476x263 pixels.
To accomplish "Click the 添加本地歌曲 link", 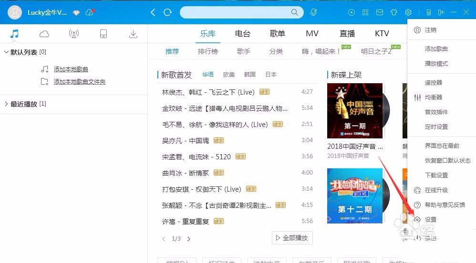I will 71,69.
